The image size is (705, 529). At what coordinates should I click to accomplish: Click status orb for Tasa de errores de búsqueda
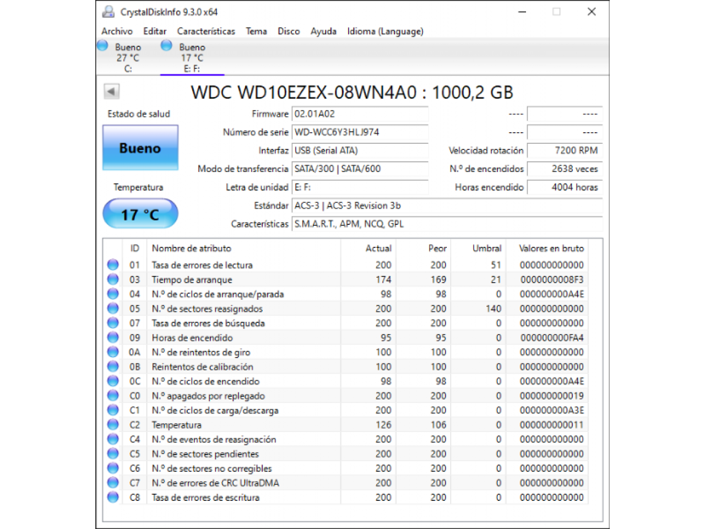[113, 323]
